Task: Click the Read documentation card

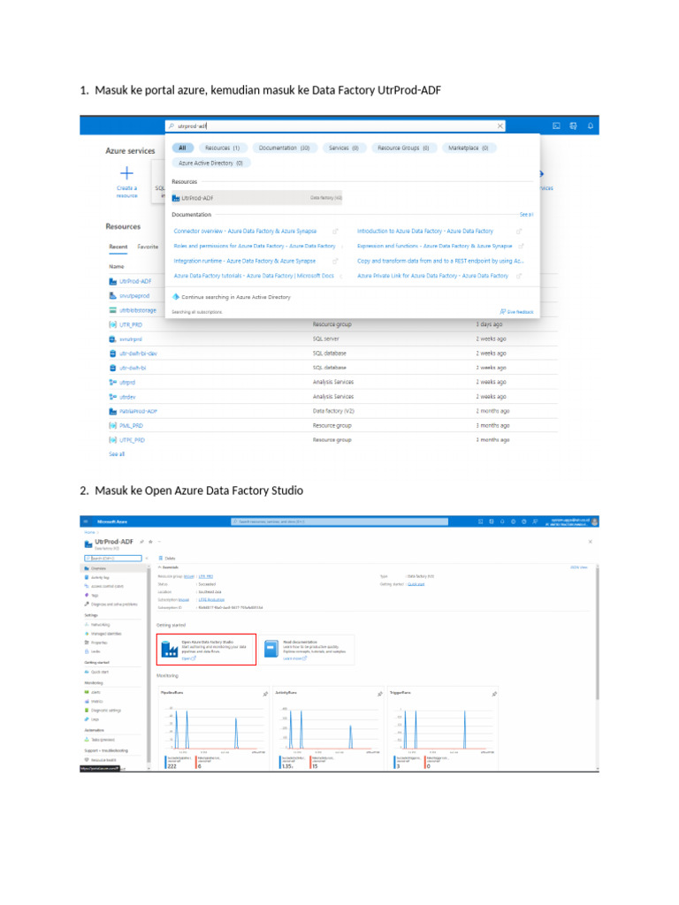Action: pos(307,650)
